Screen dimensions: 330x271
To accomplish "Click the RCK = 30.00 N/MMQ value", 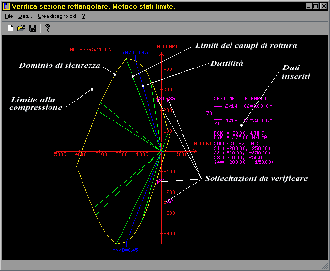I will tap(239, 133).
